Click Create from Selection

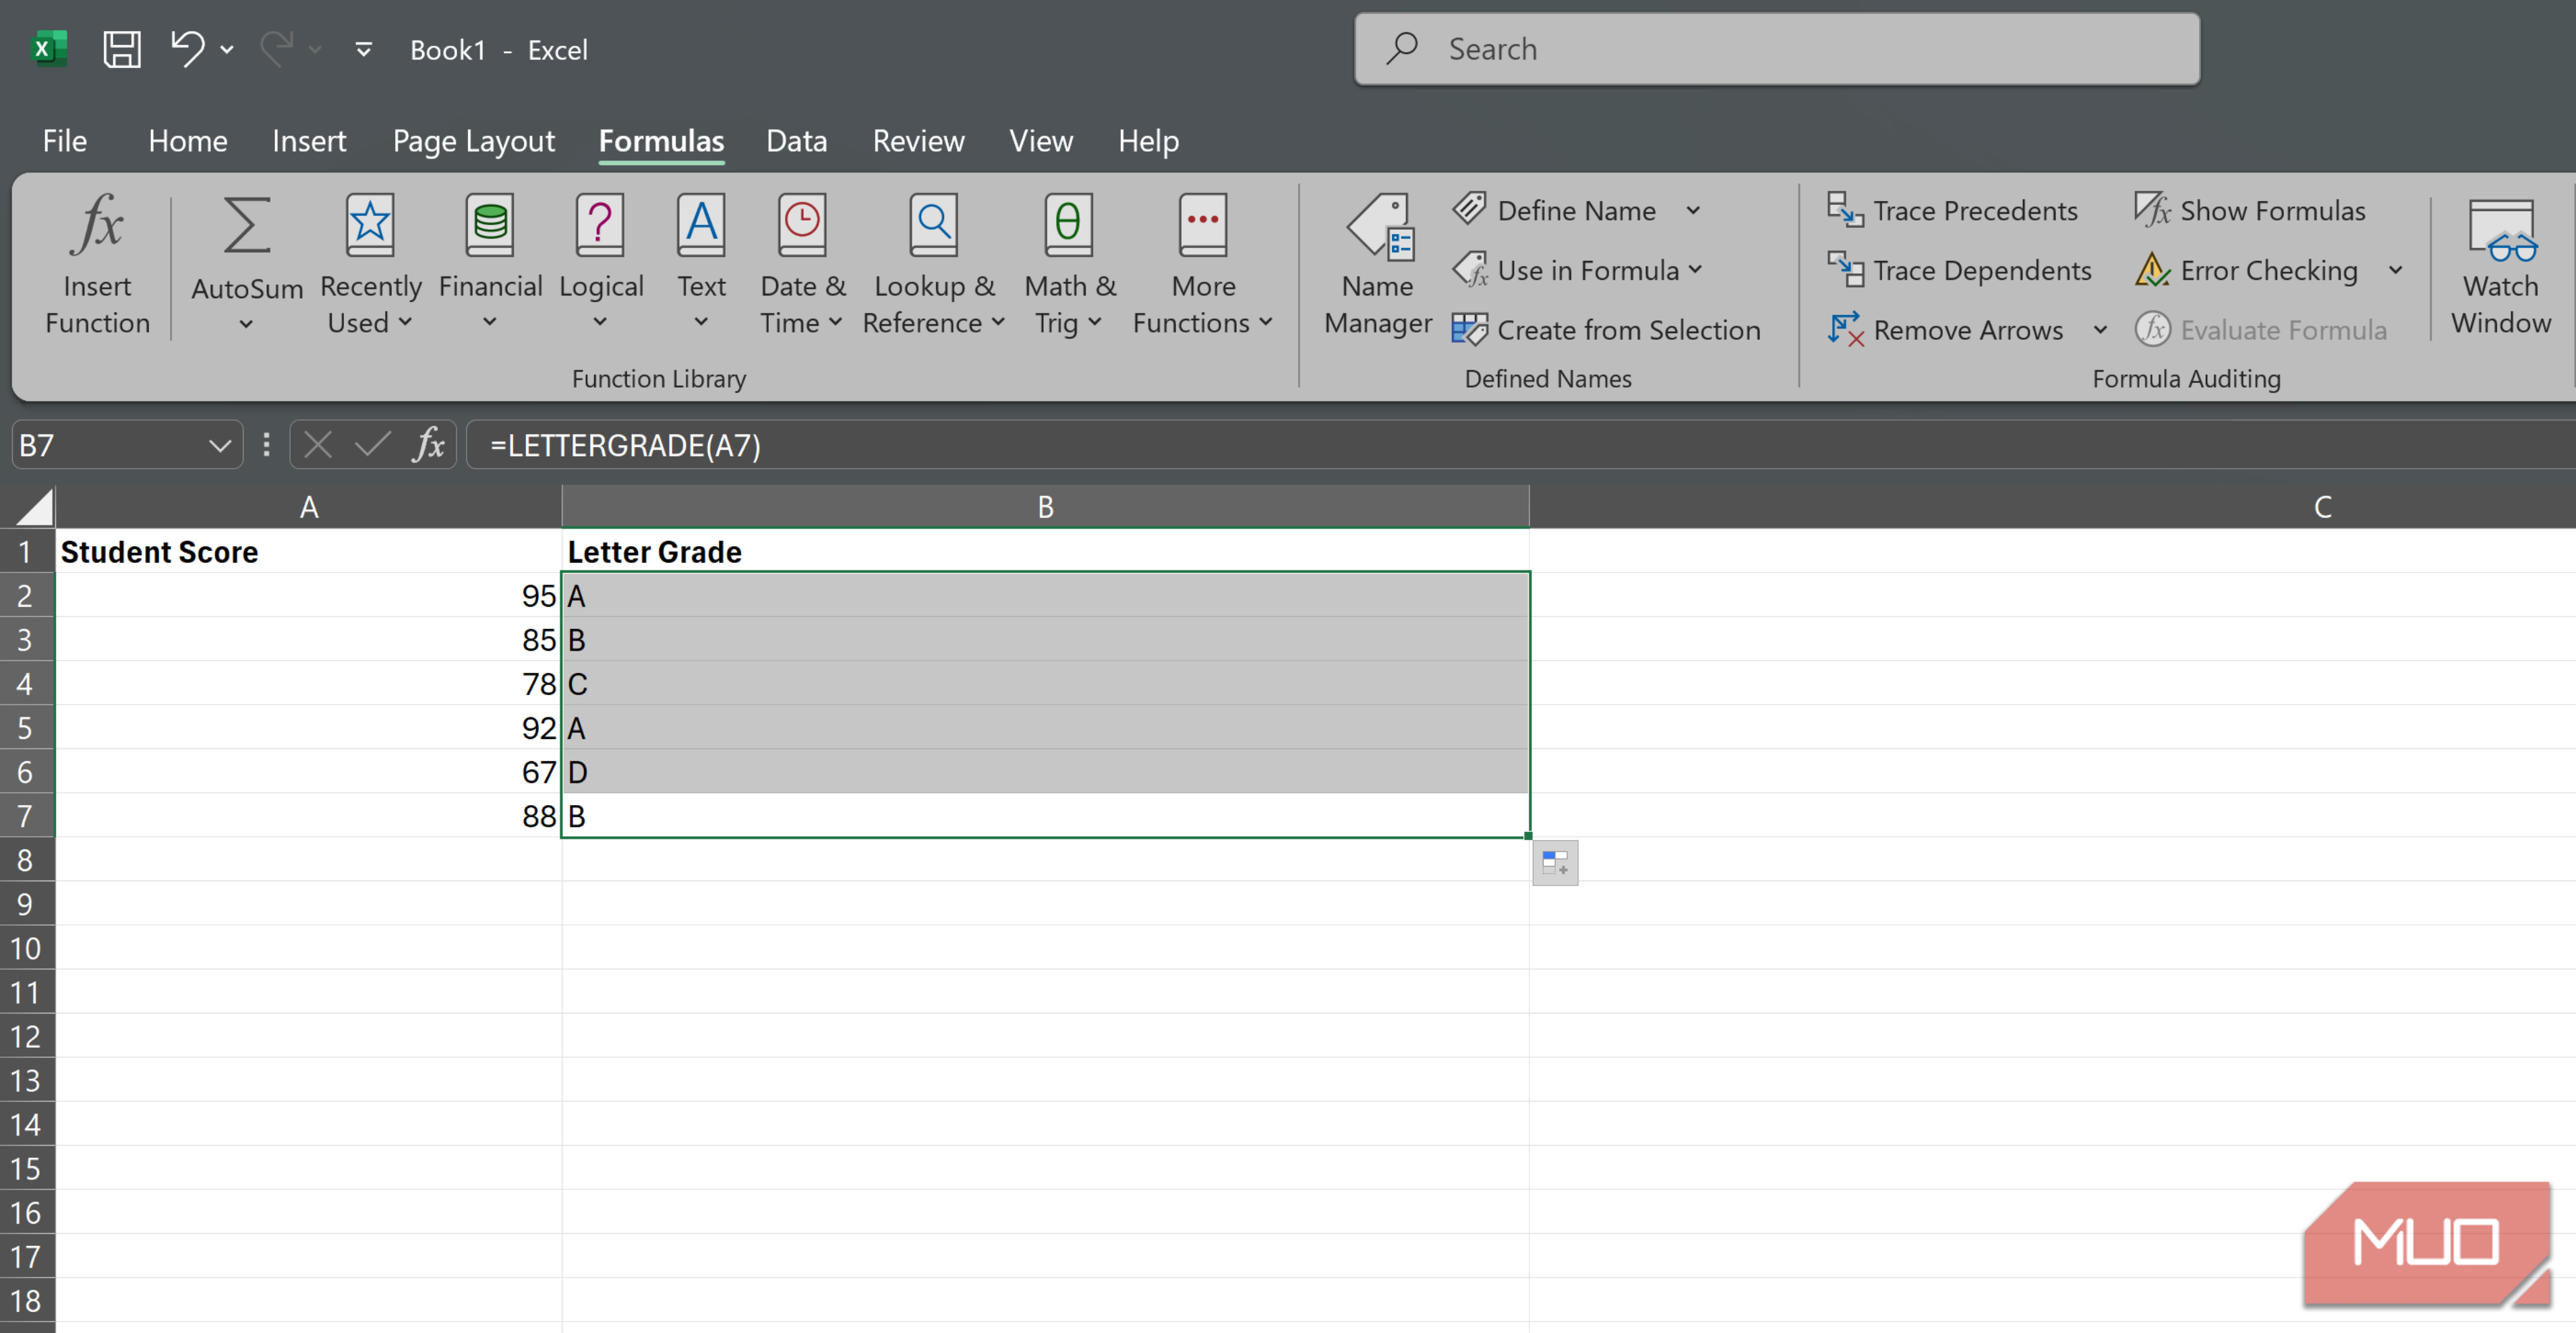pos(1605,330)
